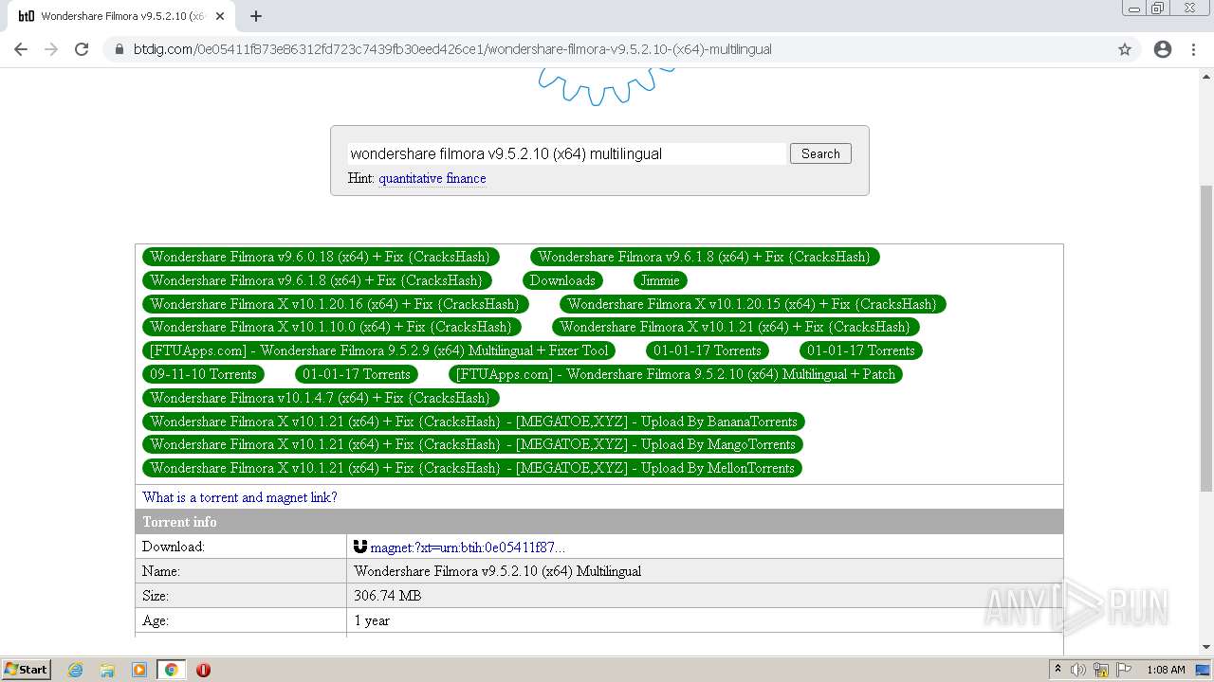
Task: Open the media player taskbar icon
Action: [x=139, y=670]
